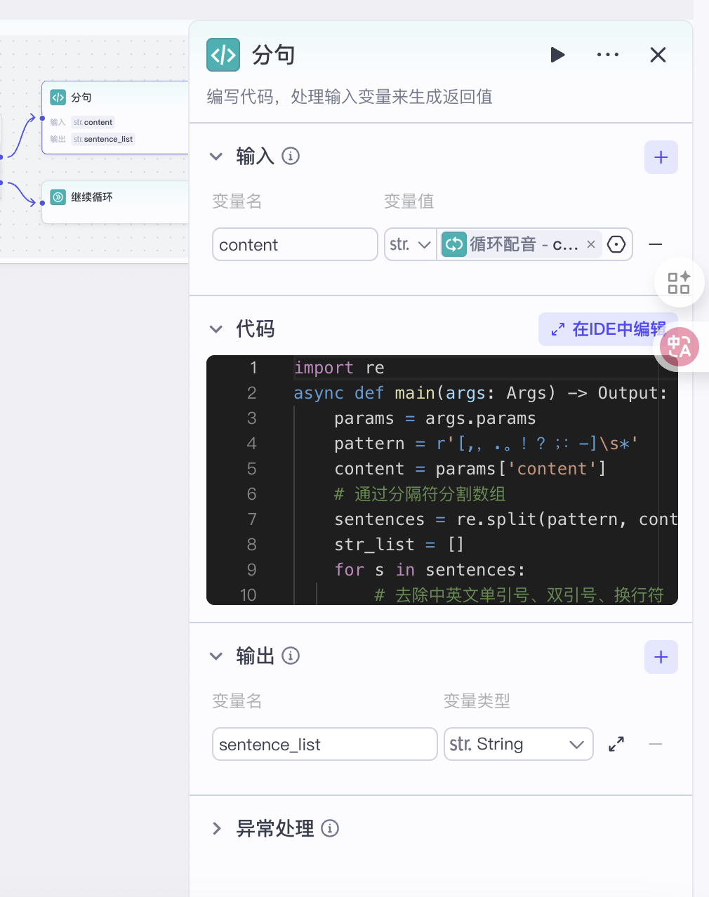Remove the 循环配音 reference tag
This screenshot has height=897, width=709.
(591, 244)
